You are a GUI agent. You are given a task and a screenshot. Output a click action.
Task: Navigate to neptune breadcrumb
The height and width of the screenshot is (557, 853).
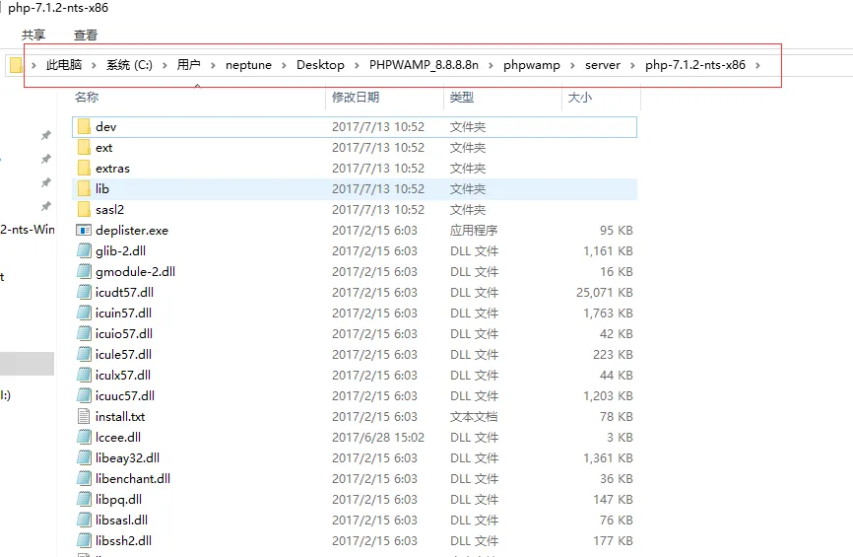(x=248, y=65)
